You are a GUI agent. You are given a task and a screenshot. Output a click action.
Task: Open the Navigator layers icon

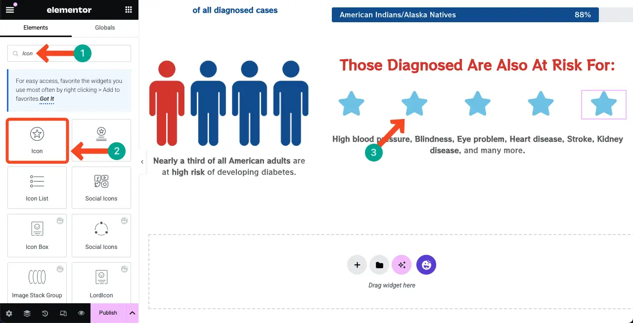point(27,313)
